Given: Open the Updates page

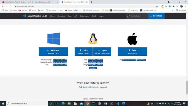Looking at the screenshot, I should [61, 16].
